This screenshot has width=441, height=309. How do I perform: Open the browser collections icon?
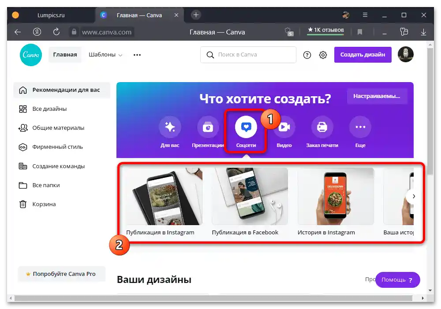click(x=404, y=32)
